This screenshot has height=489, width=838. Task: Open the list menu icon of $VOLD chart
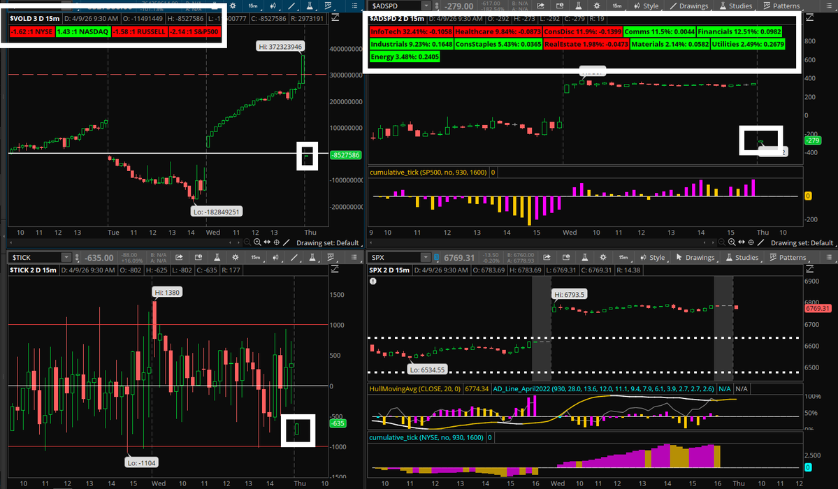(354, 6)
